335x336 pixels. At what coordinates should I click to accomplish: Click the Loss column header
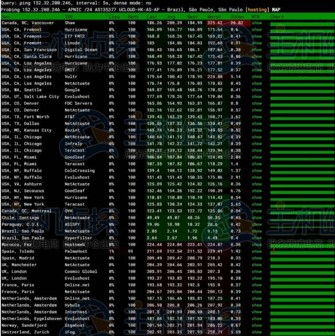click(x=114, y=17)
